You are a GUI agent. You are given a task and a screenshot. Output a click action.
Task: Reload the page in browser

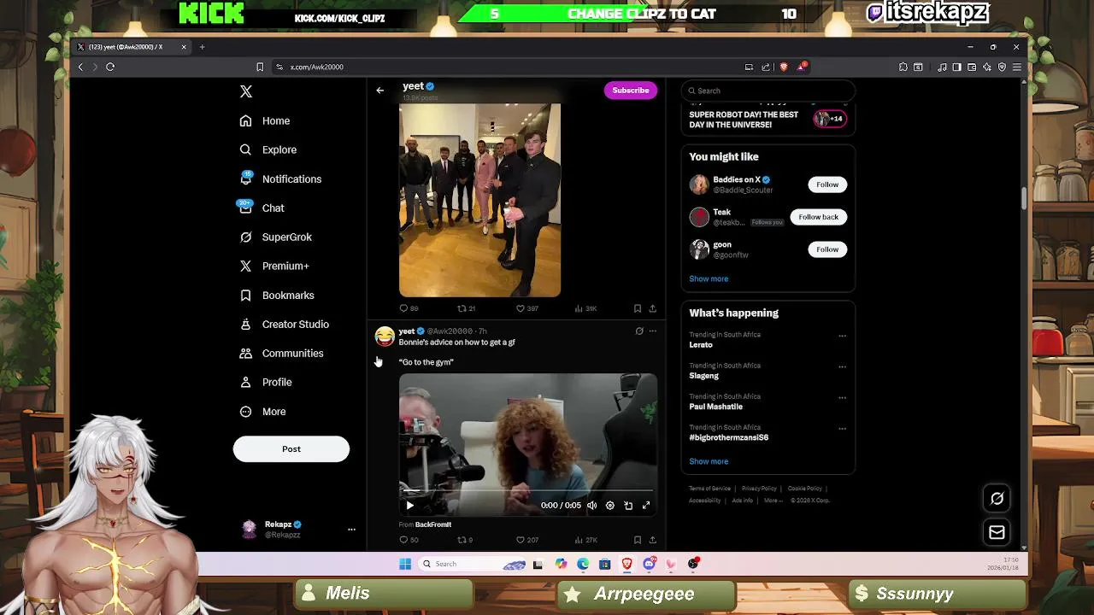pos(110,67)
